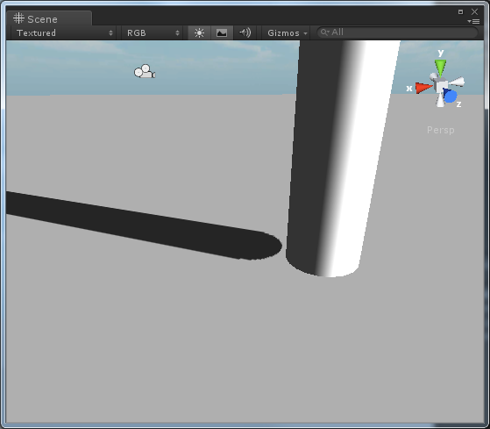Click the red X axis cone
The height and width of the screenshot is (429, 490).
pyautogui.click(x=424, y=88)
